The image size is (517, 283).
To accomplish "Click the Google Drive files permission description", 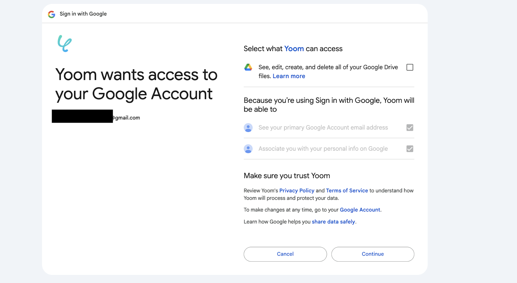I will tap(328, 67).
